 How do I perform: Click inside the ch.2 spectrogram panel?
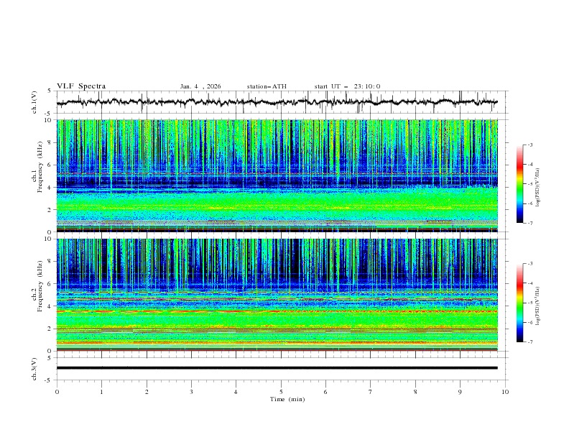tap(277, 295)
